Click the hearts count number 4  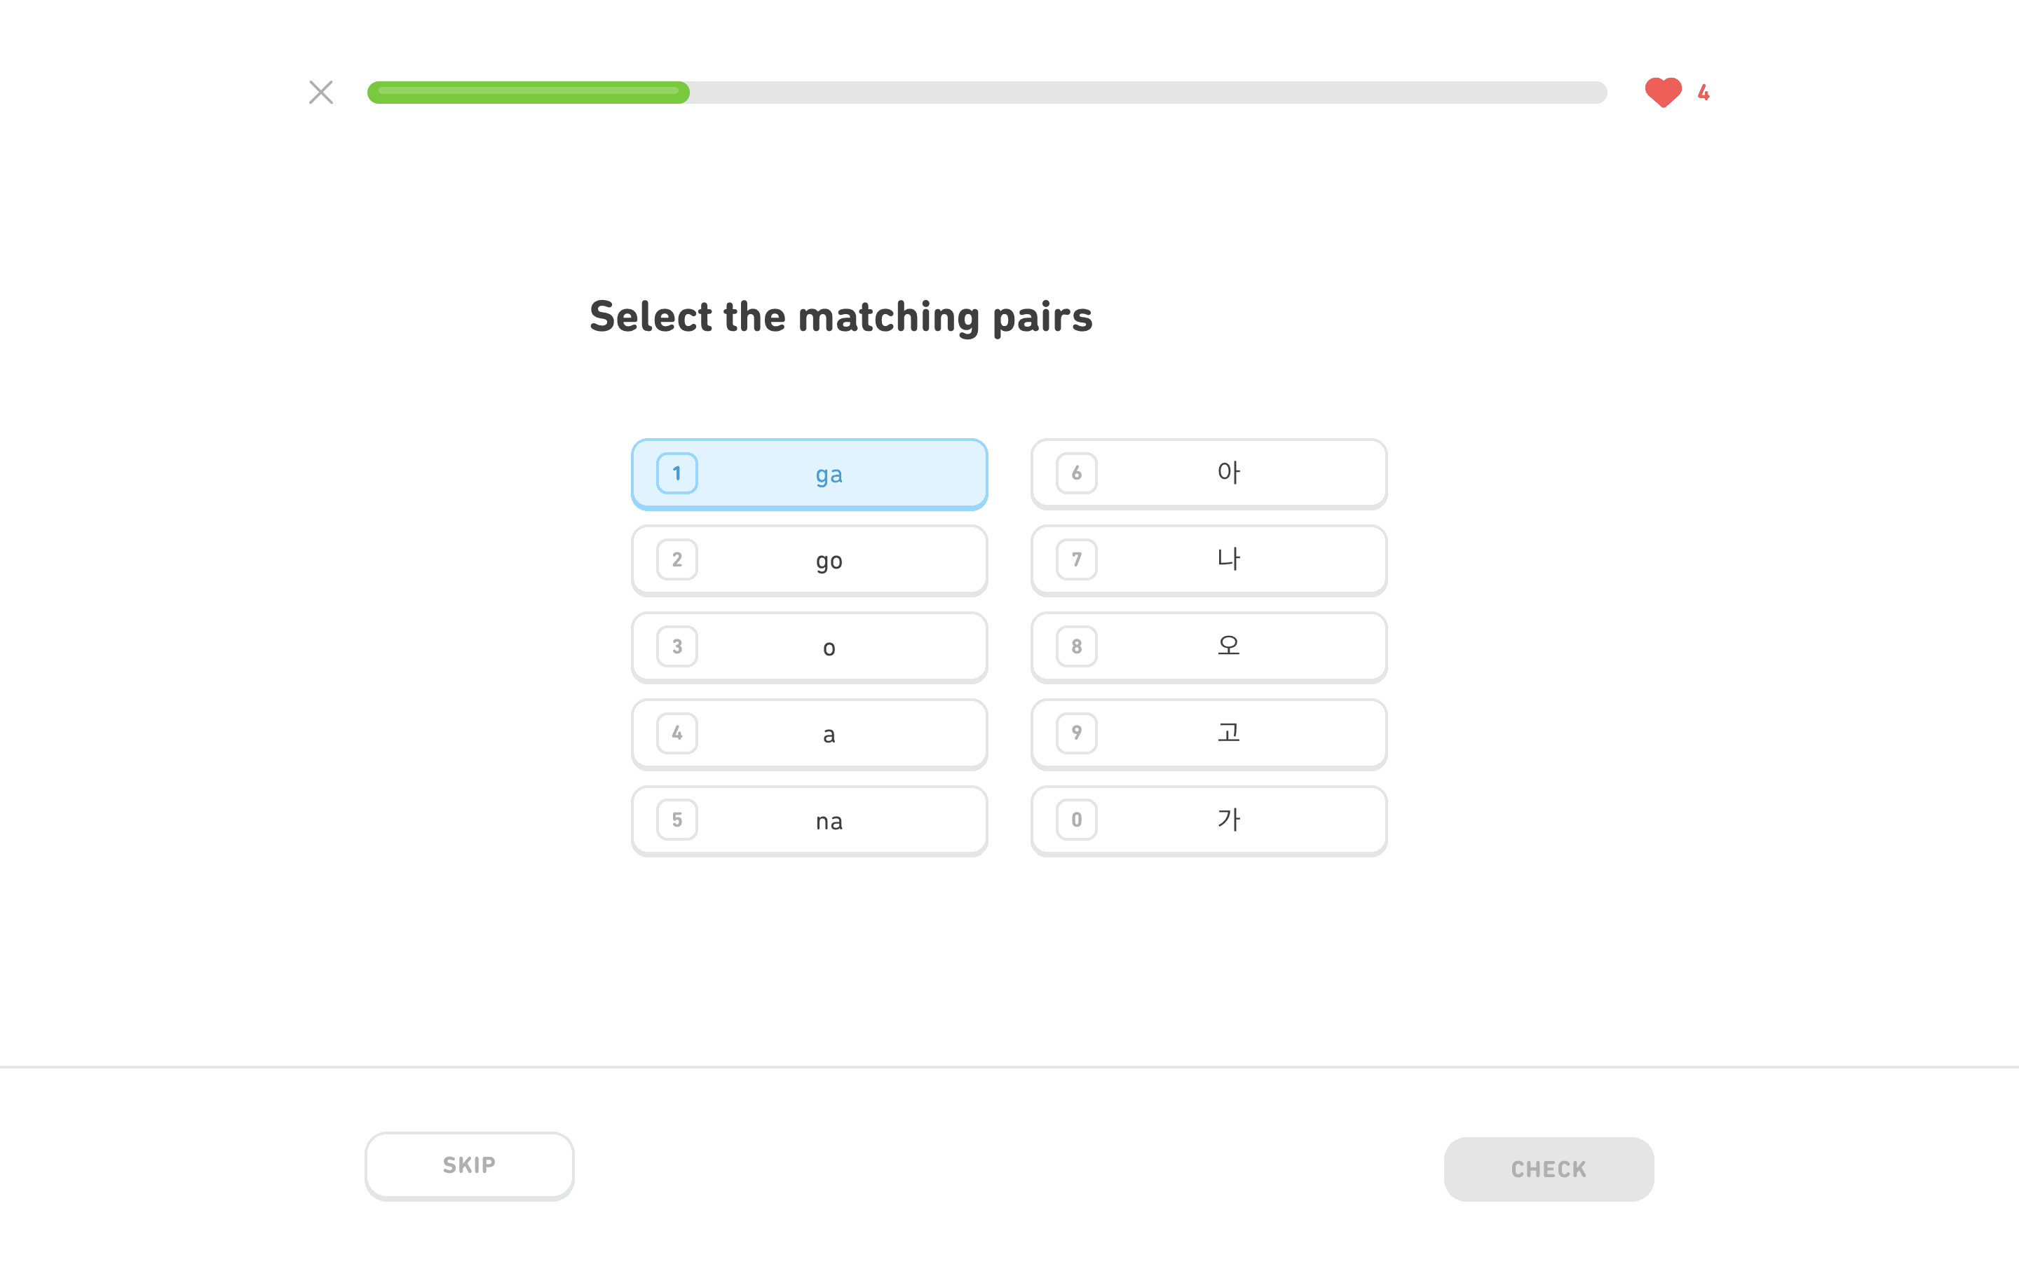pos(1703,93)
